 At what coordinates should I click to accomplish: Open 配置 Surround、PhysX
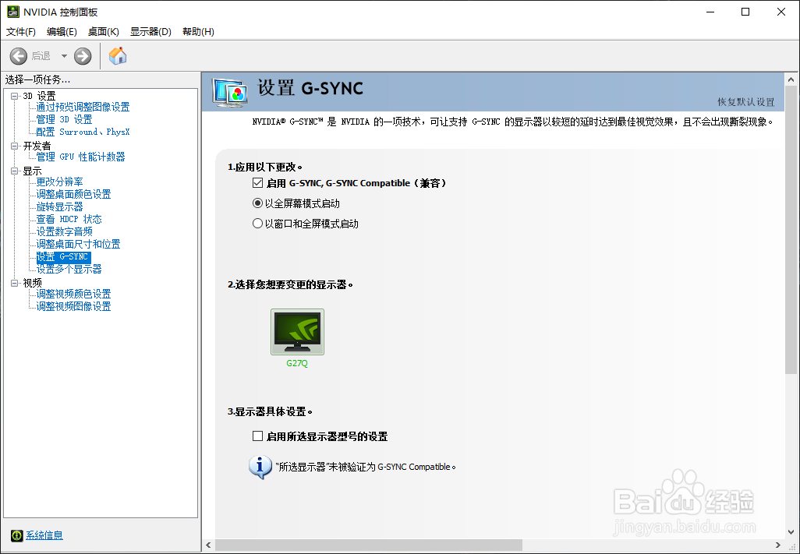(x=83, y=132)
